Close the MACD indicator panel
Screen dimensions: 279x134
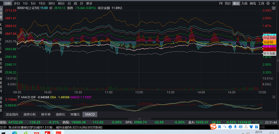pos(274,97)
